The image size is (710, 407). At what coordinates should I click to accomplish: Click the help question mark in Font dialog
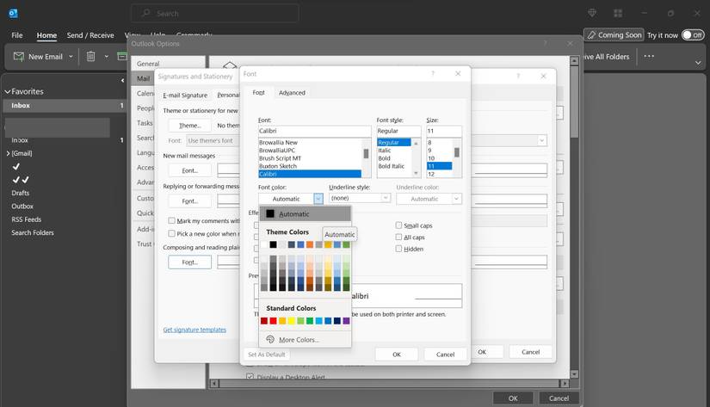(432, 73)
